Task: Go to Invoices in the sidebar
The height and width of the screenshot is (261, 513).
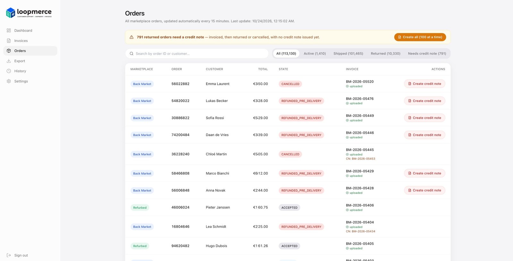Action: [30, 41]
